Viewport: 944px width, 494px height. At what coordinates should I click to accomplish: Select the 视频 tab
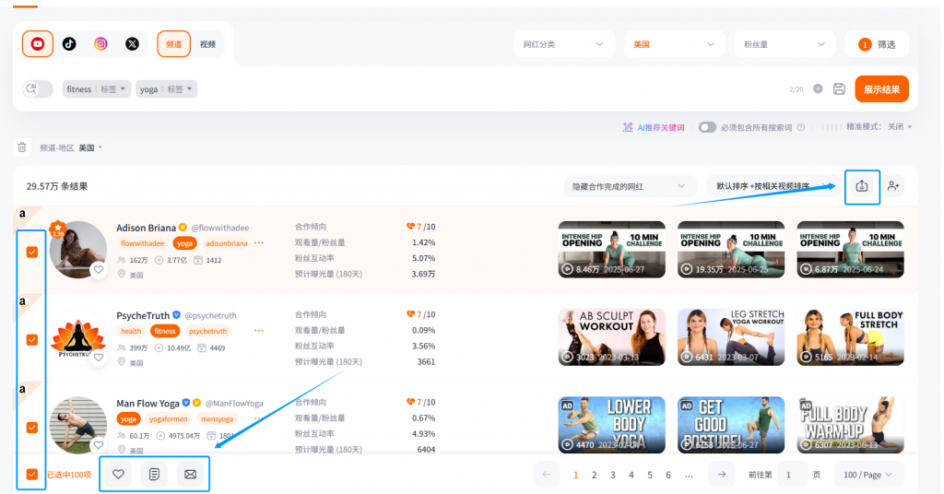(207, 44)
